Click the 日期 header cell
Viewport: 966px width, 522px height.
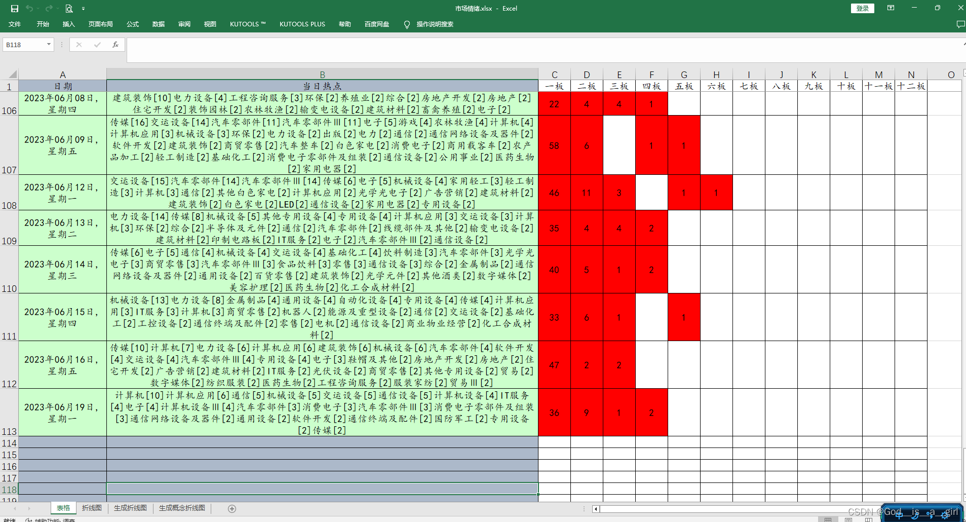tap(62, 86)
